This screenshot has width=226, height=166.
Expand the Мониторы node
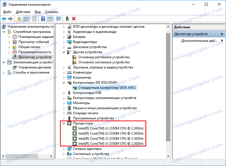point(64,103)
